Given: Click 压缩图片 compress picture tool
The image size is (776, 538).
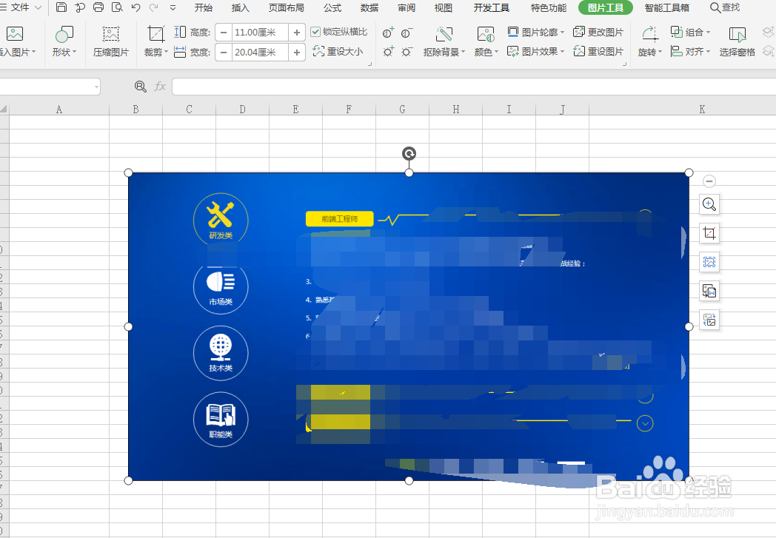Looking at the screenshot, I should point(111,41).
